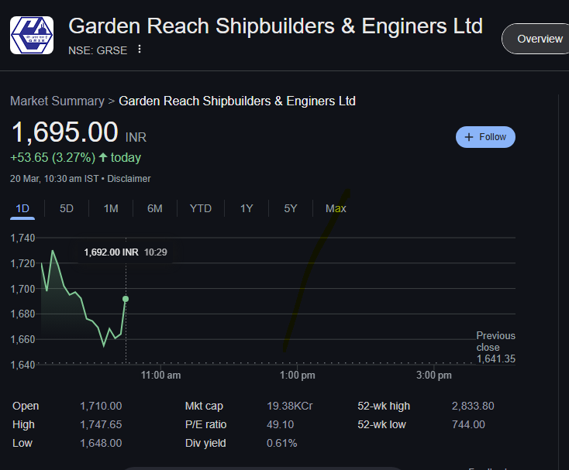Click the 1:00 pm axis label
The height and width of the screenshot is (470, 569).
coord(297,375)
